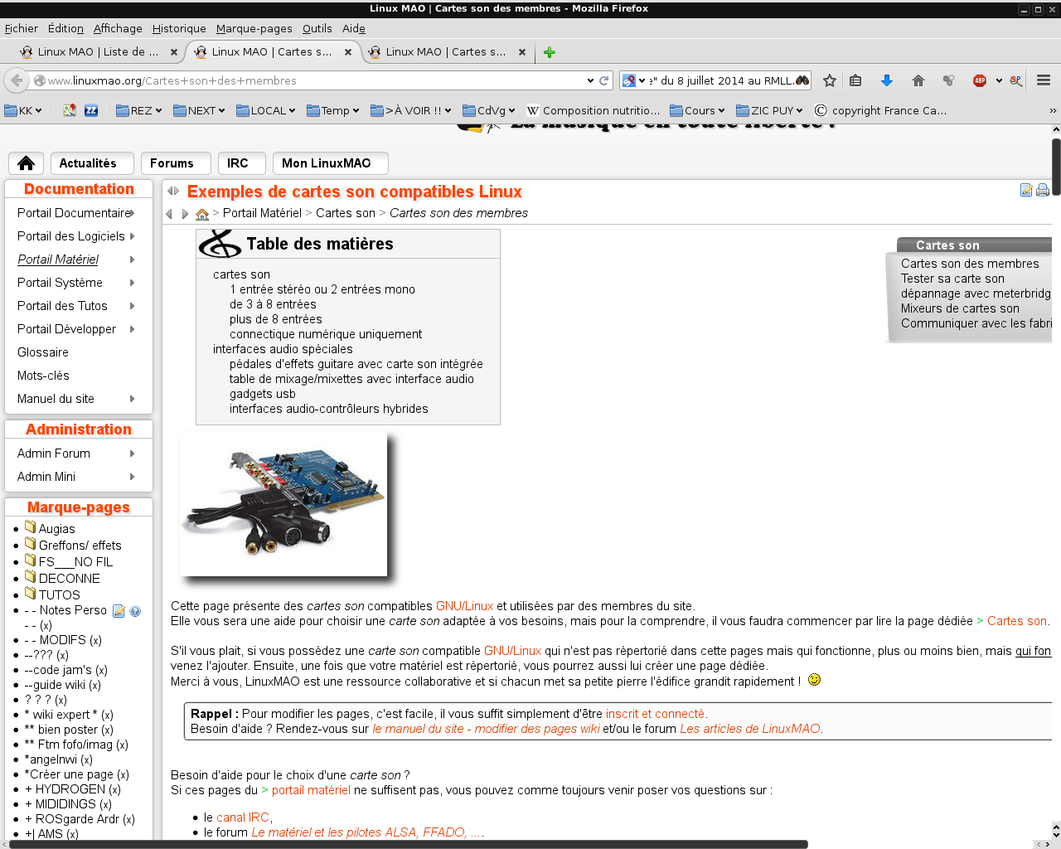Click edit icon beside Notes Perso

tap(119, 611)
